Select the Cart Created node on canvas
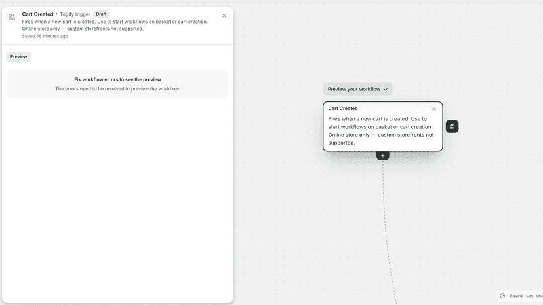 (x=383, y=126)
